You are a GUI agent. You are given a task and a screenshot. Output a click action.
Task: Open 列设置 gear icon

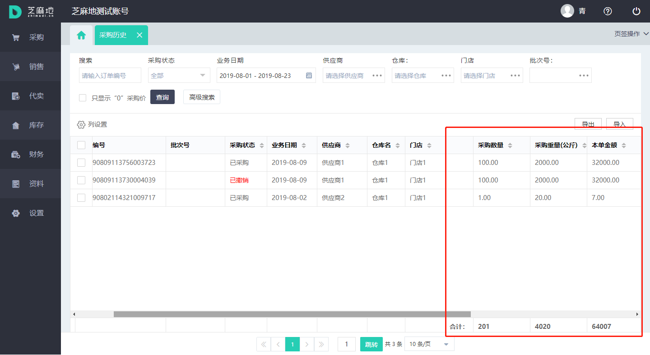(81, 125)
